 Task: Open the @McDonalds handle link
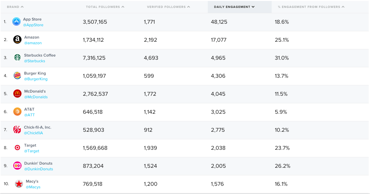click(36, 97)
